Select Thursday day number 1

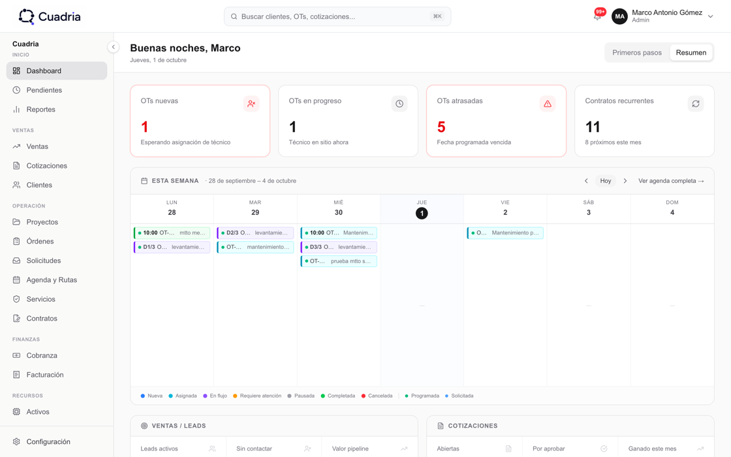(x=422, y=213)
